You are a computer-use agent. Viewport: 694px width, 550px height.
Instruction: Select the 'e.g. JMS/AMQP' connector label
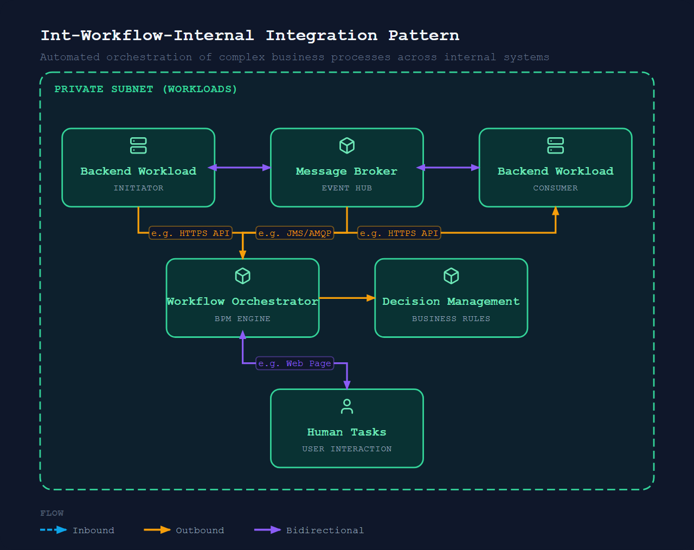pyautogui.click(x=294, y=233)
